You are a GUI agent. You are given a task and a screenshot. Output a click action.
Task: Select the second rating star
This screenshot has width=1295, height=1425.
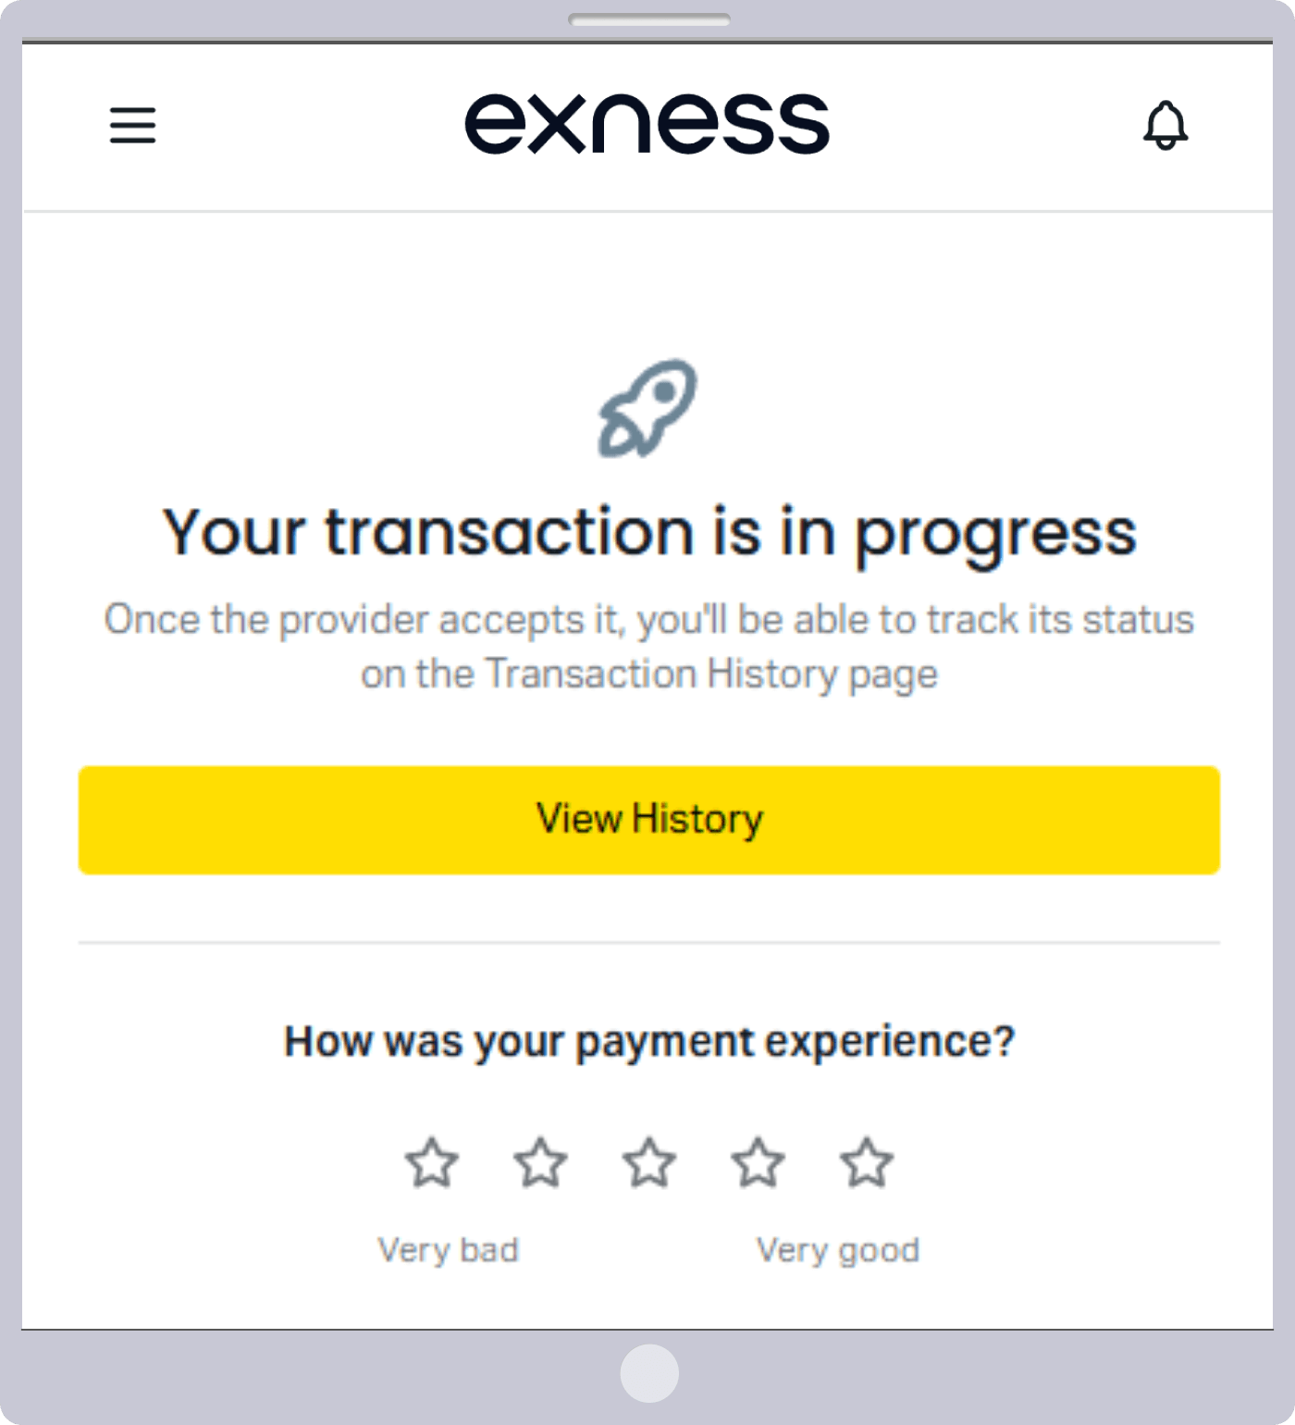[540, 1162]
